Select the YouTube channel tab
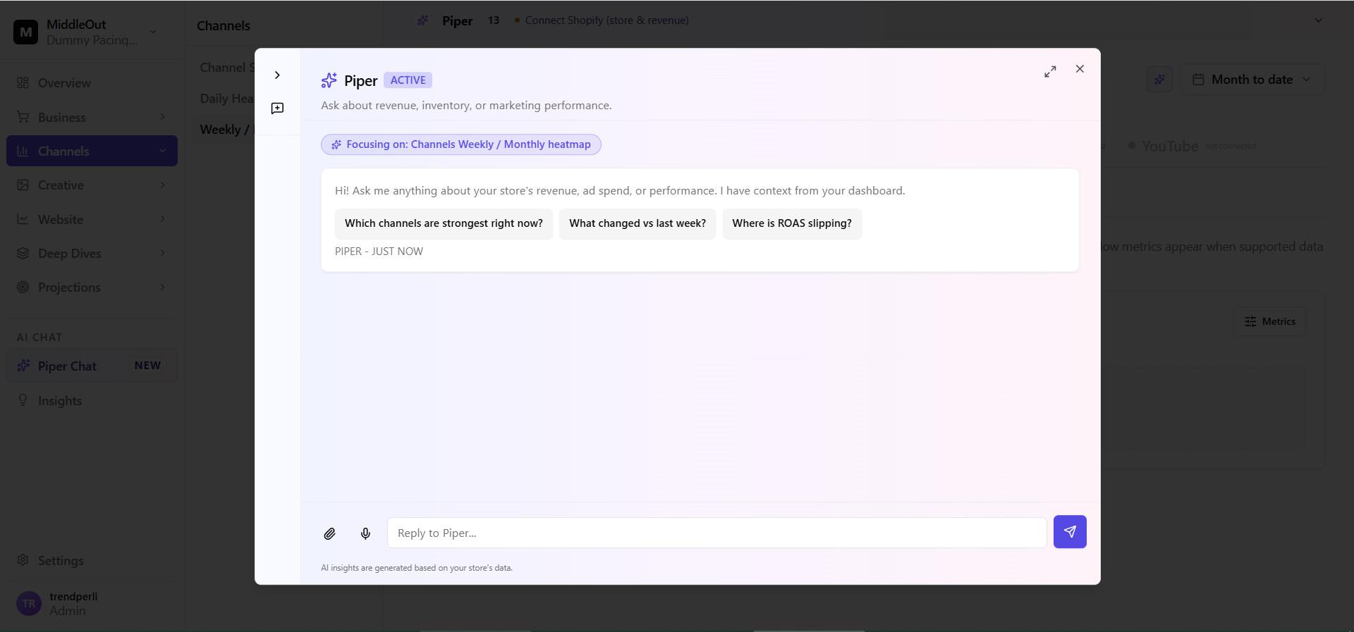Viewport: 1354px width, 632px height. (1192, 146)
